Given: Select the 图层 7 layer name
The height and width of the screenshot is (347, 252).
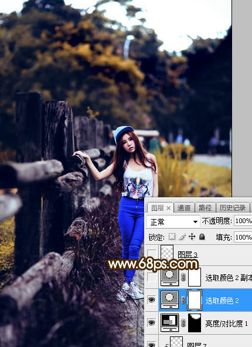Looking at the screenshot, I should pos(196,345).
